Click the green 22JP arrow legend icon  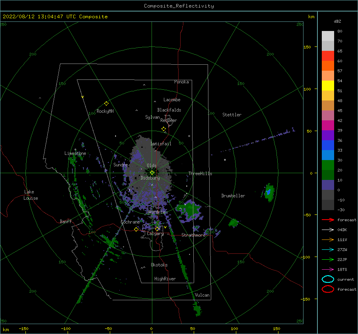click(328, 259)
